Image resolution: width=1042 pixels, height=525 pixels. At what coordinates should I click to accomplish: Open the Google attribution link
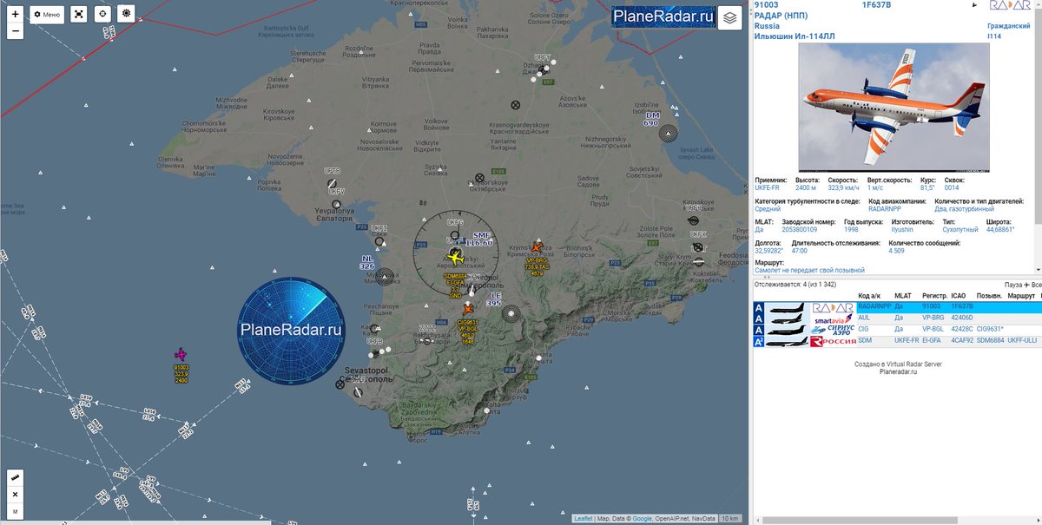coord(641,519)
